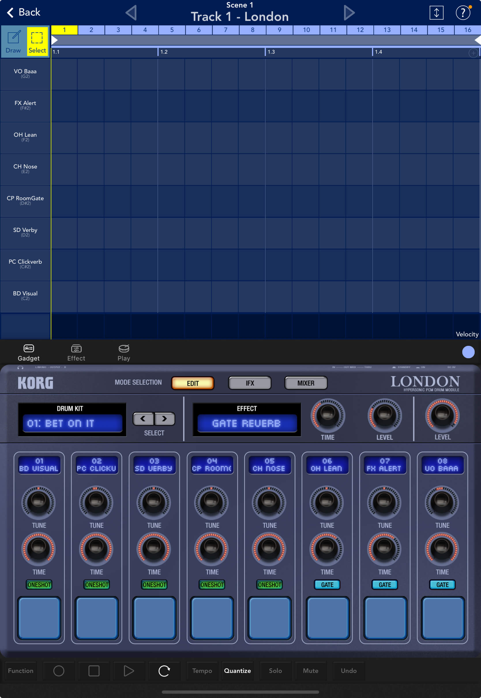
Task: Tap the Track 1 - London title
Action: (x=240, y=16)
